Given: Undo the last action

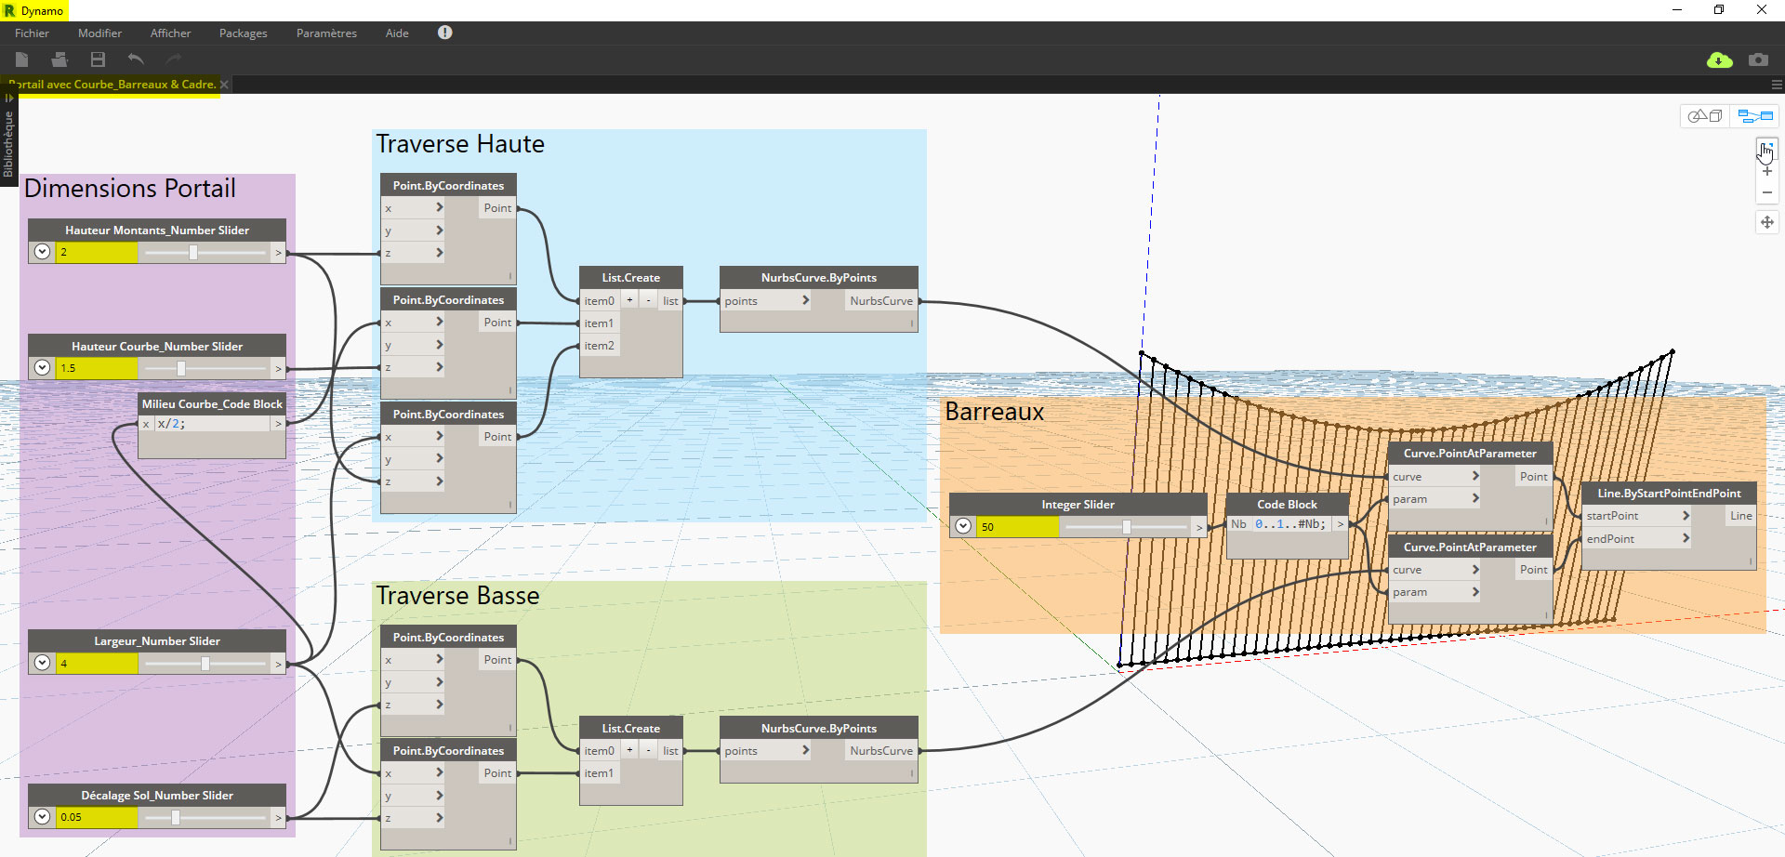Looking at the screenshot, I should [135, 59].
